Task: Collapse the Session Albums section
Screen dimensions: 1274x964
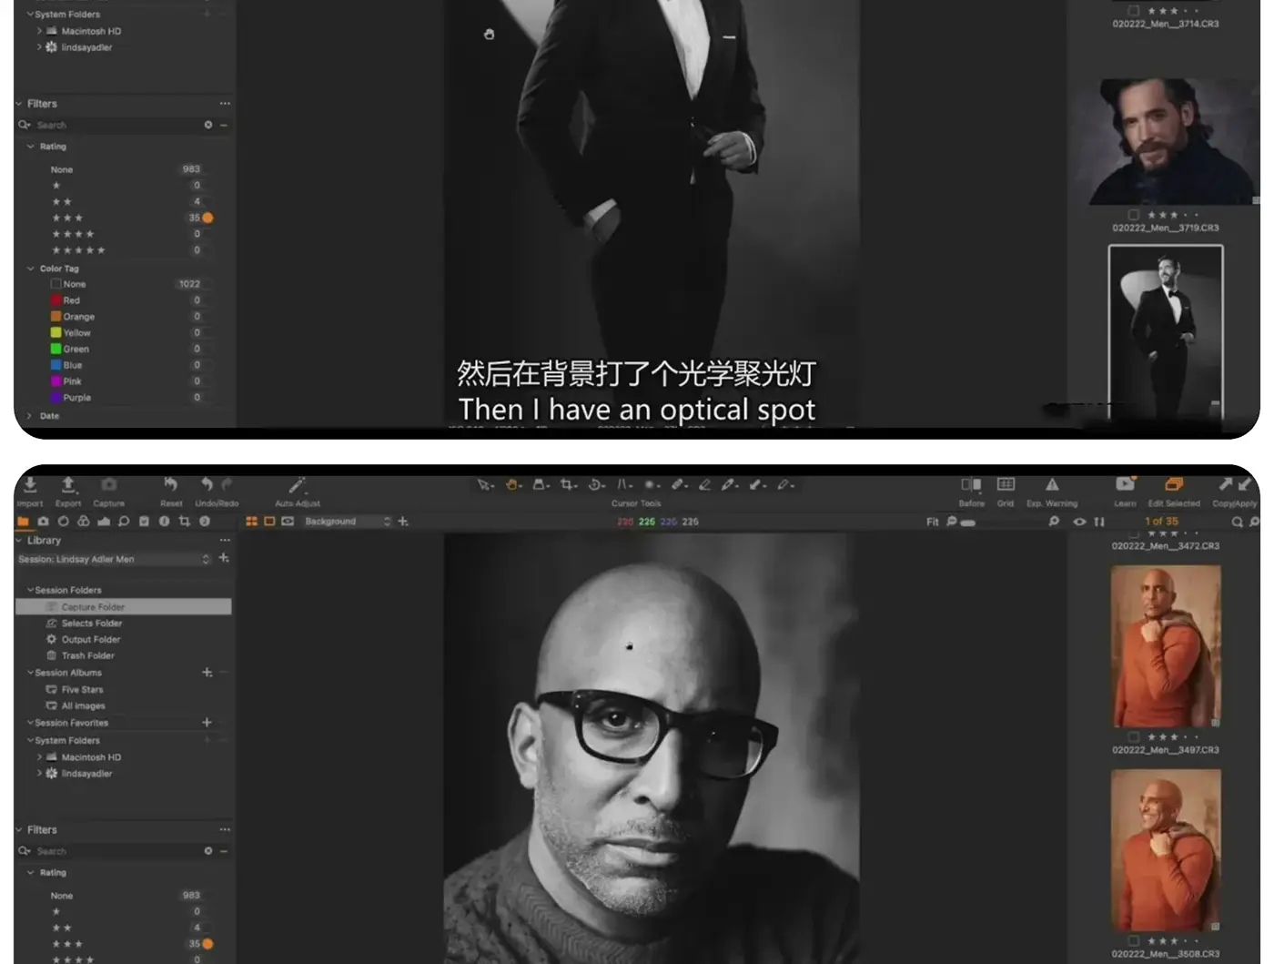Action: (x=30, y=673)
